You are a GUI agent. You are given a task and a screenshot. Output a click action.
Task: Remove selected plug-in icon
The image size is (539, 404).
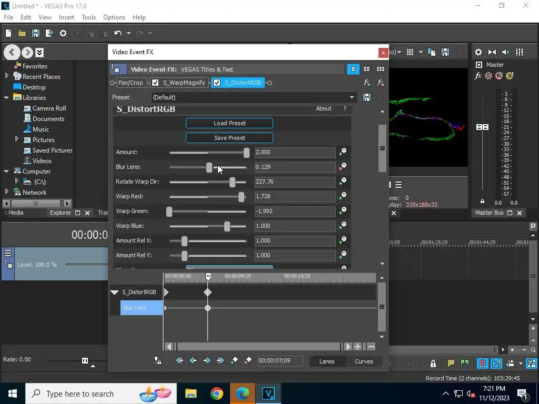pyautogui.click(x=380, y=83)
